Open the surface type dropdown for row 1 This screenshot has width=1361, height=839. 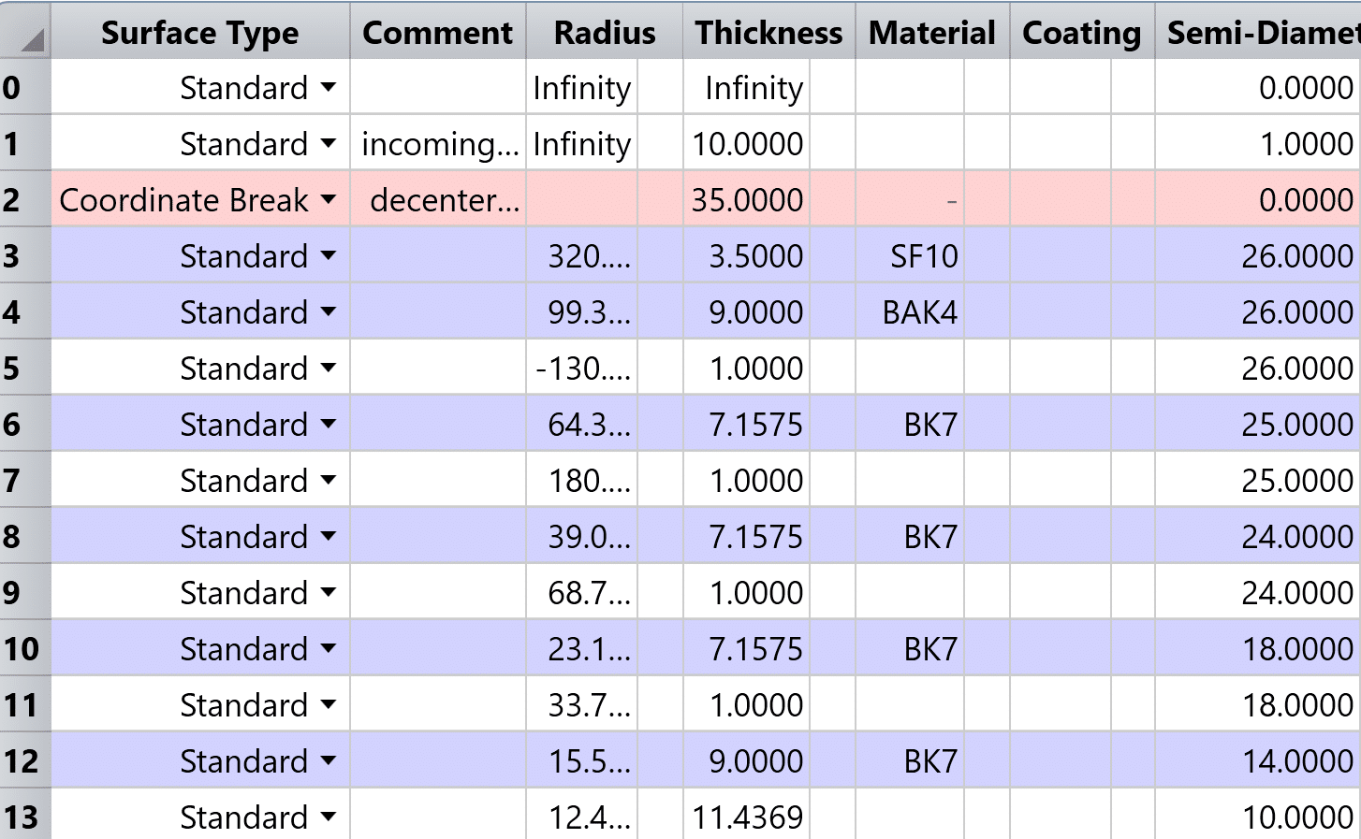click(329, 143)
